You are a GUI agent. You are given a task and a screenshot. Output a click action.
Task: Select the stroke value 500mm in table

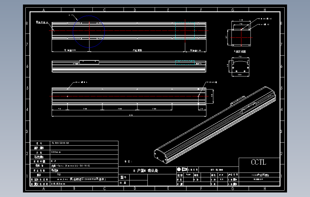(x=56, y=152)
